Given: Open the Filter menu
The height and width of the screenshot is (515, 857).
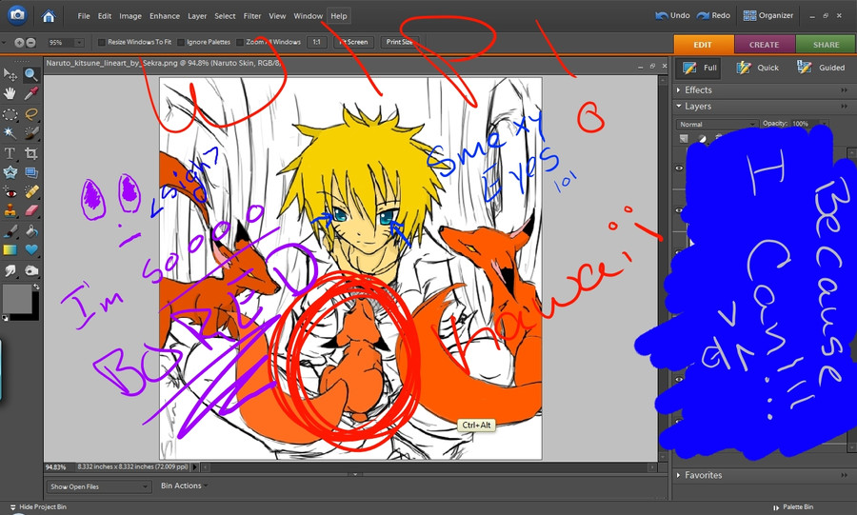Looking at the screenshot, I should (252, 16).
